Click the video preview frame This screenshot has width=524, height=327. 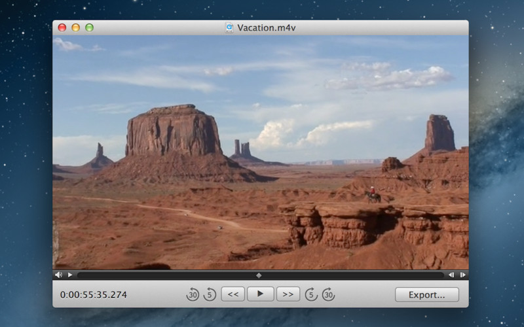tap(261, 152)
